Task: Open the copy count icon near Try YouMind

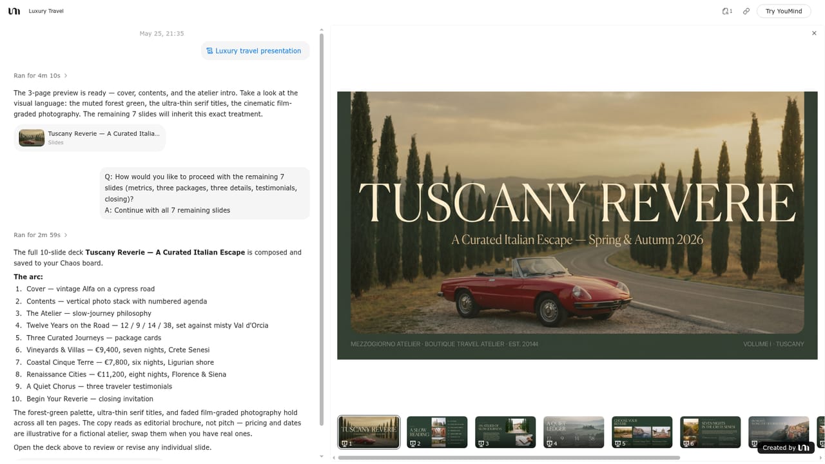Action: tap(727, 11)
